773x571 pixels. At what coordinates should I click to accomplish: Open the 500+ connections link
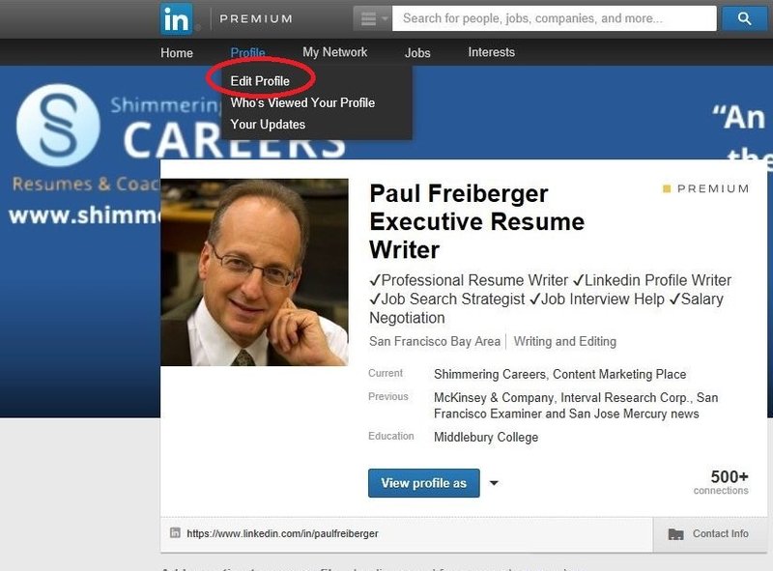[x=721, y=482]
